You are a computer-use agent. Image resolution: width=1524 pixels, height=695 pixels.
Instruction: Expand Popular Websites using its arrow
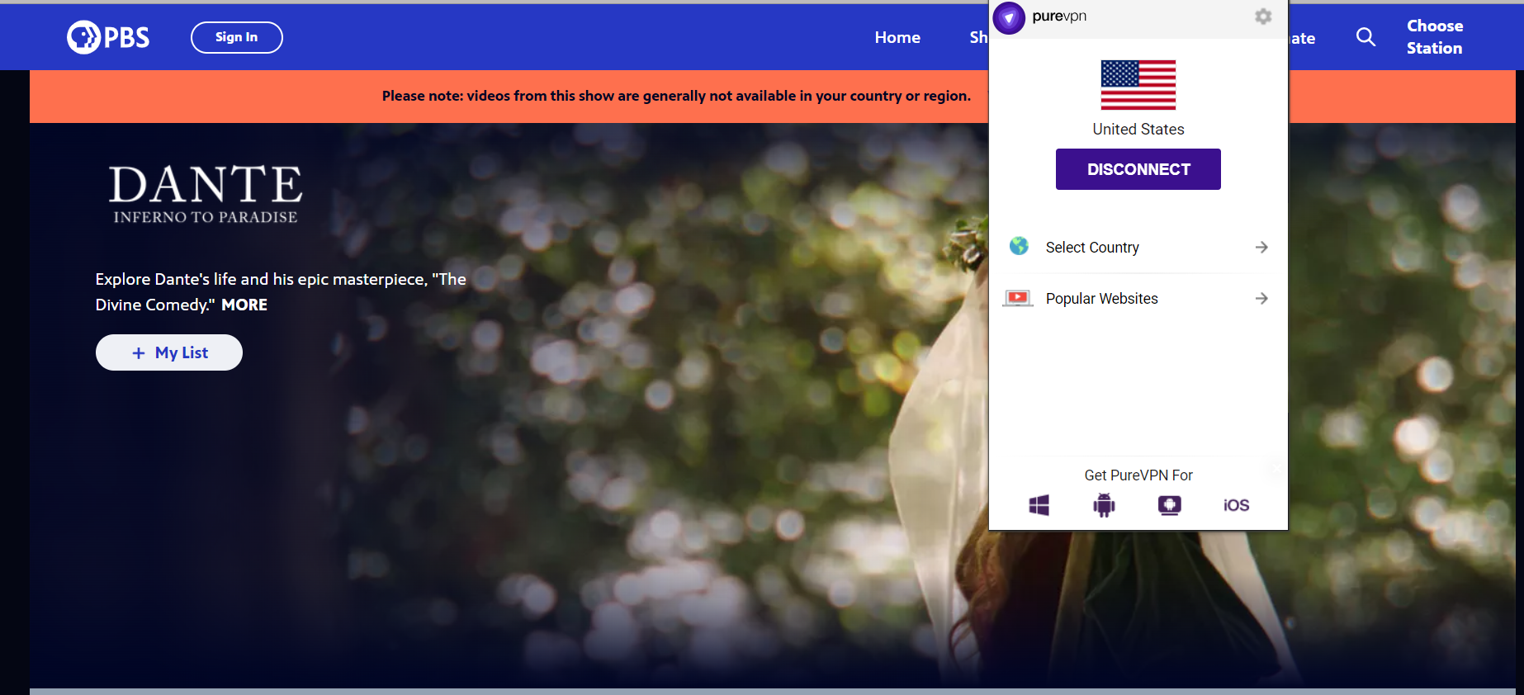pyautogui.click(x=1261, y=299)
